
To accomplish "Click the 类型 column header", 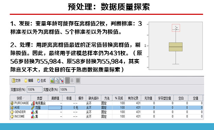I will coord(39,98).
